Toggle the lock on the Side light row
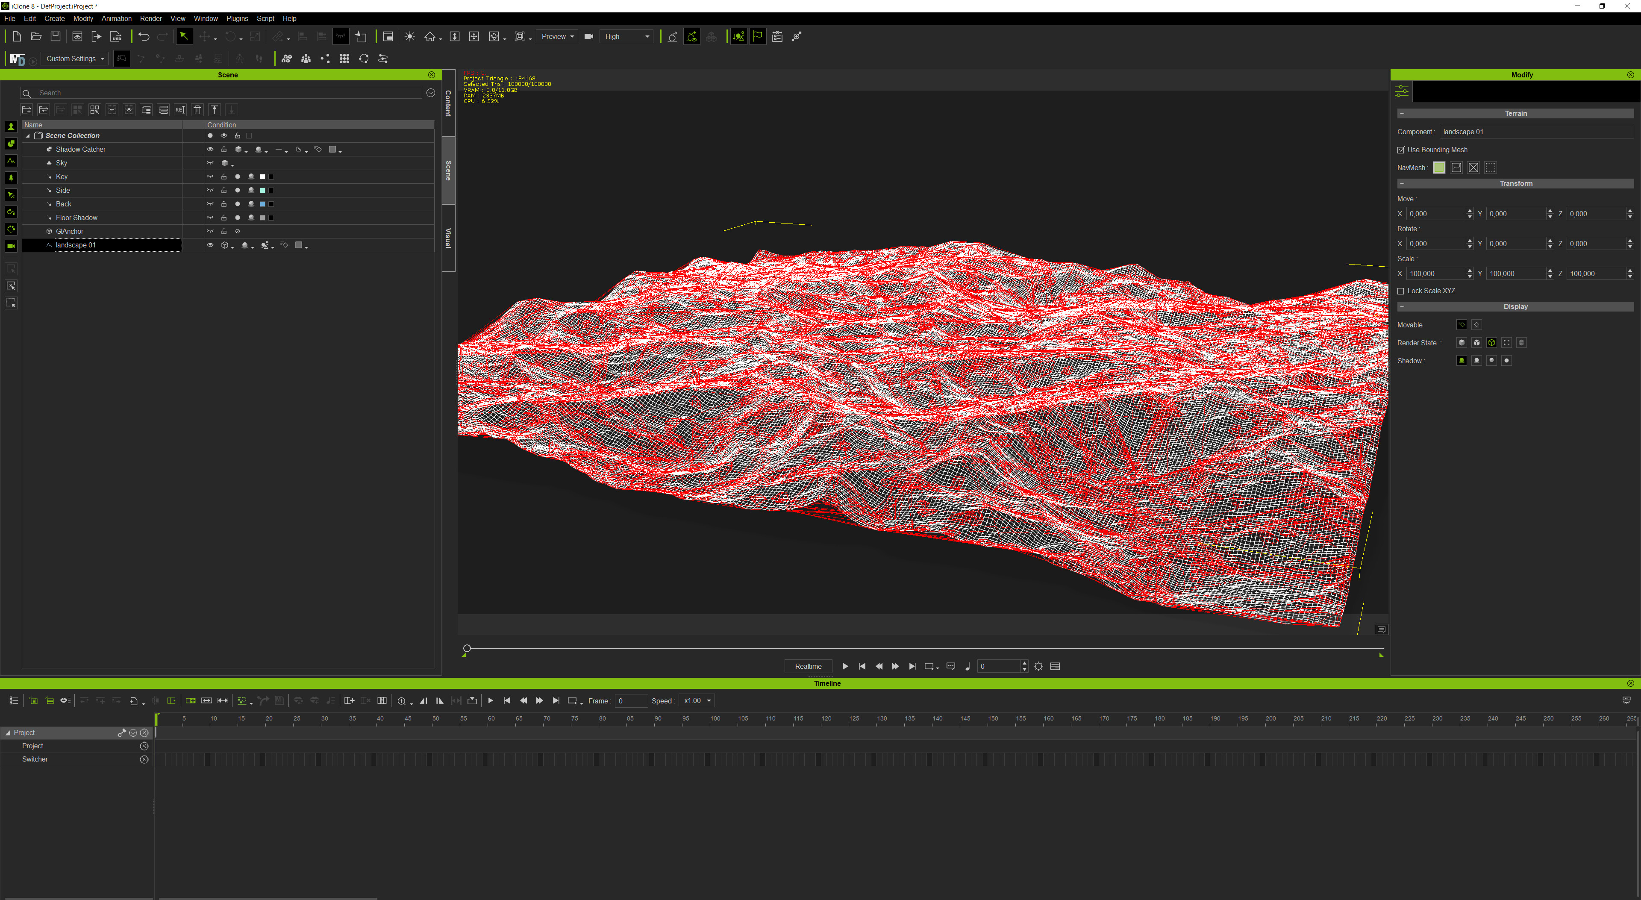1641x900 pixels. coord(224,191)
